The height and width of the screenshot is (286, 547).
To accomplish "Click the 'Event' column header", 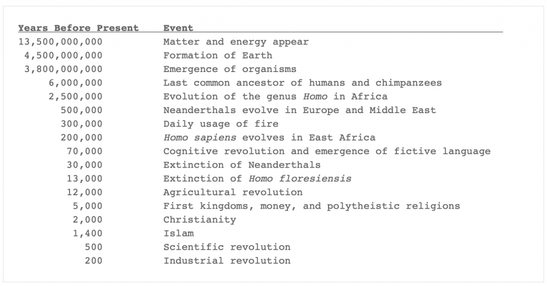I will (178, 28).
